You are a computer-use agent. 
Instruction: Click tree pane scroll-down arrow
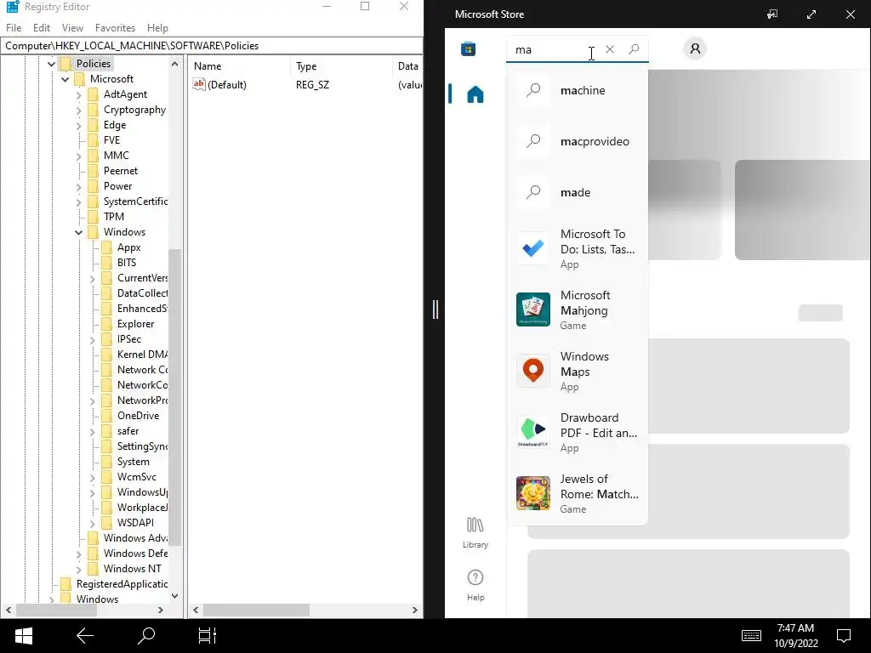tap(175, 596)
